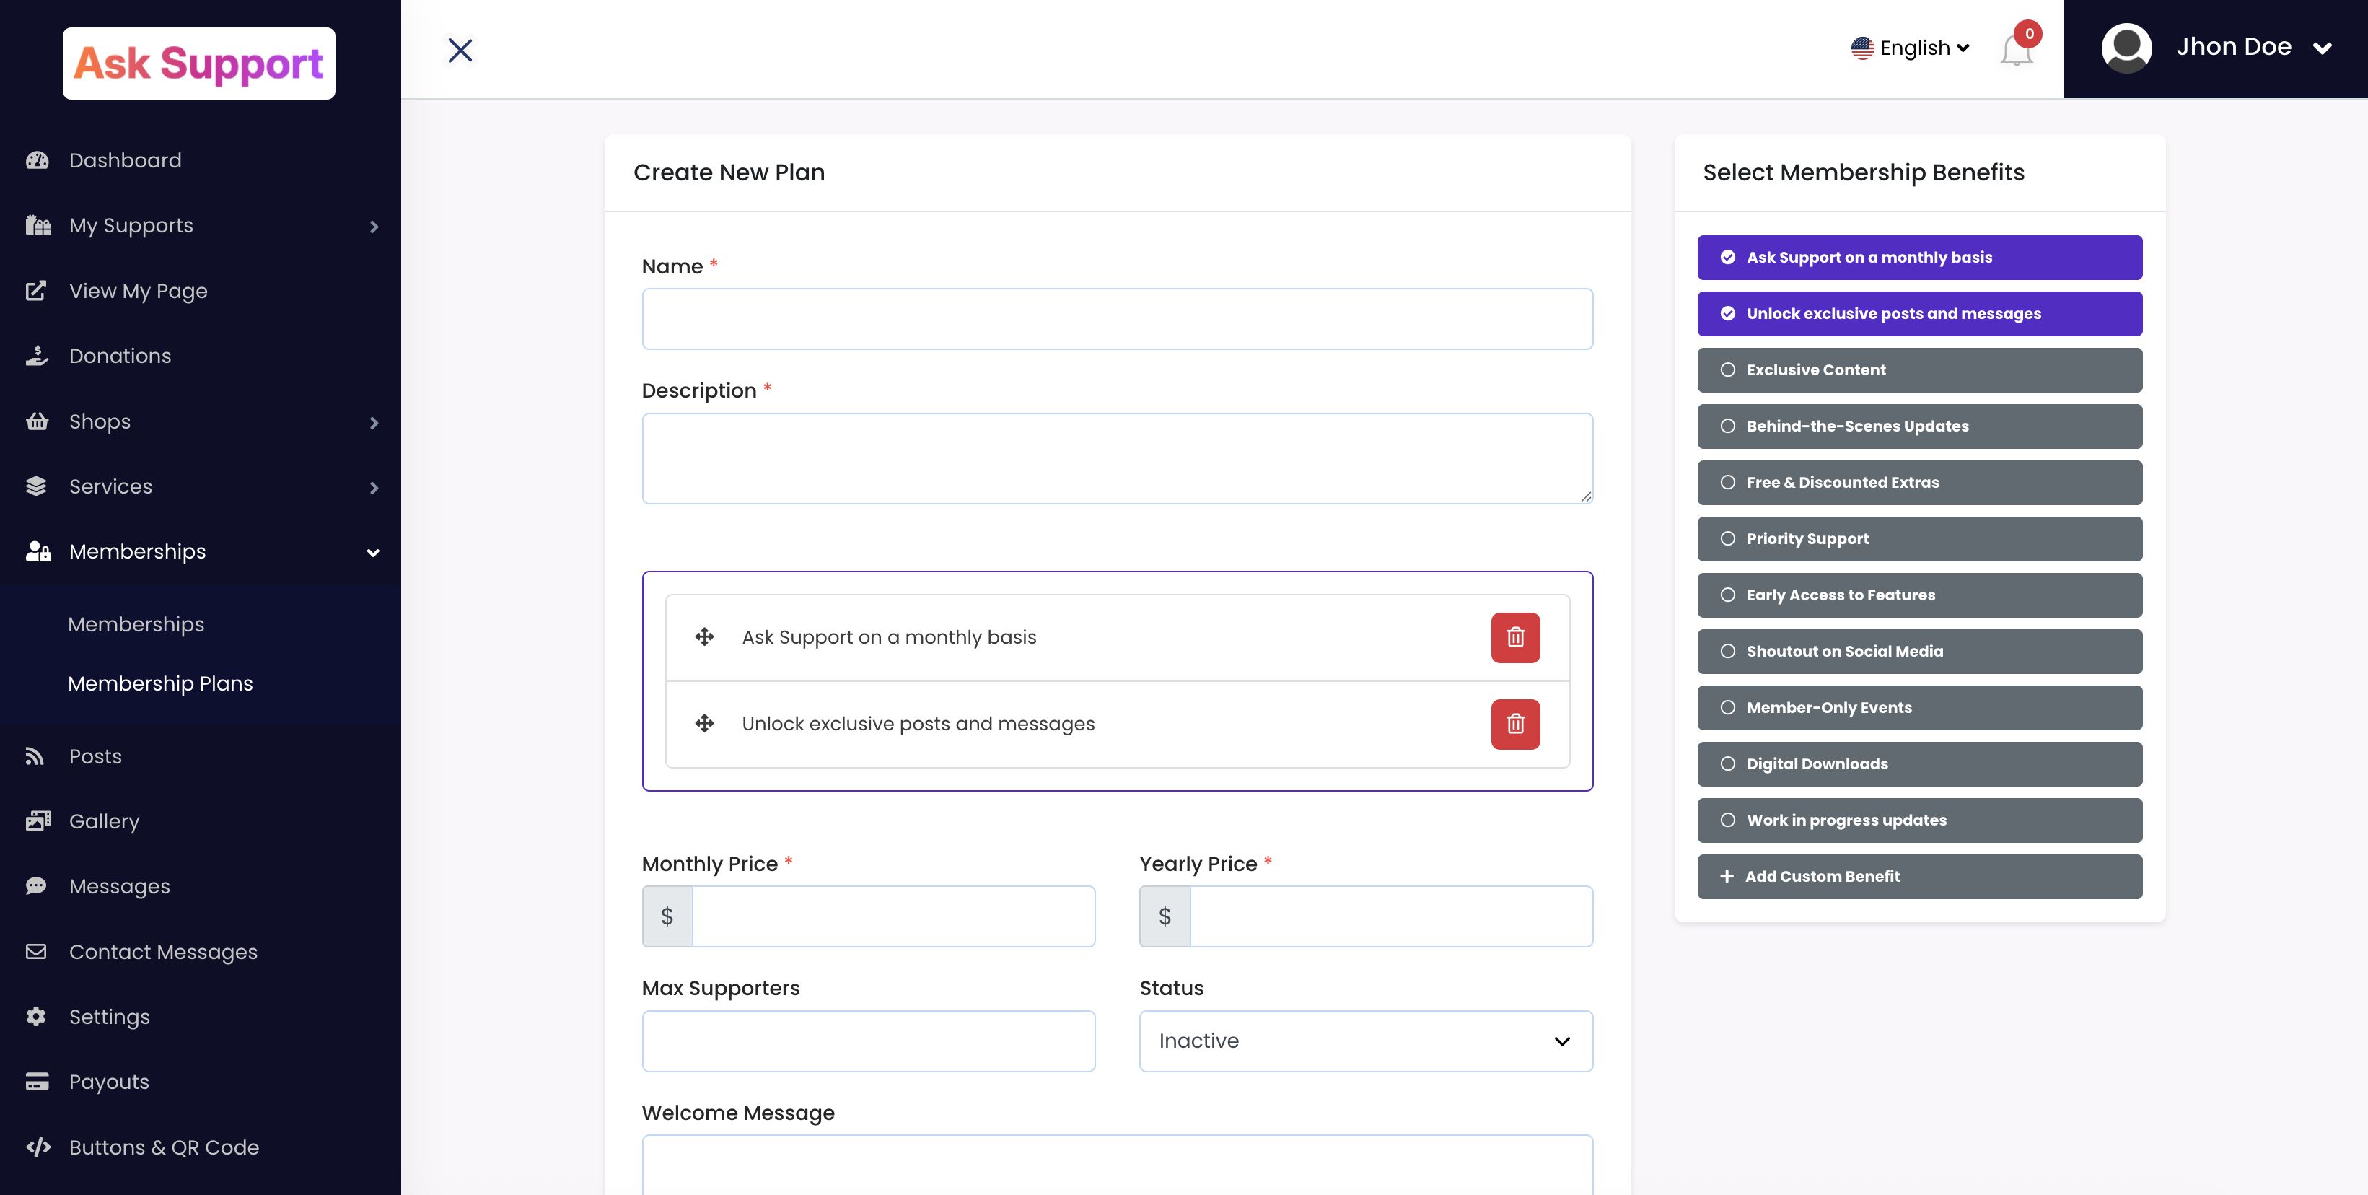Click the drag handle for 'Unlock exclusive posts and messages'
This screenshot has height=1195, width=2368.
pyautogui.click(x=704, y=725)
